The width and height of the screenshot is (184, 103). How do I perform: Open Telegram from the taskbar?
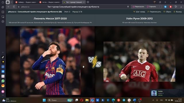[124, 100]
